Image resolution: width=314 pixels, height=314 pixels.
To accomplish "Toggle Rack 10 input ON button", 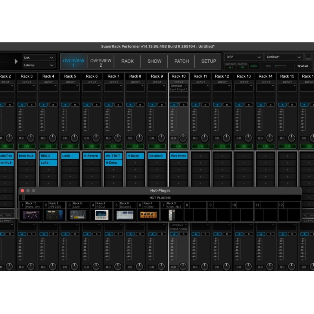I will pos(179,146).
